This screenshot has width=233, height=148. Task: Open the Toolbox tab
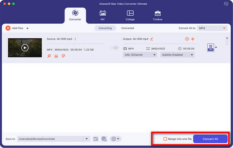[x=157, y=15]
